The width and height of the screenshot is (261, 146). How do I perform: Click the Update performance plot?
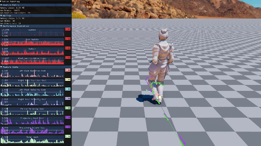[x=32, y=32]
